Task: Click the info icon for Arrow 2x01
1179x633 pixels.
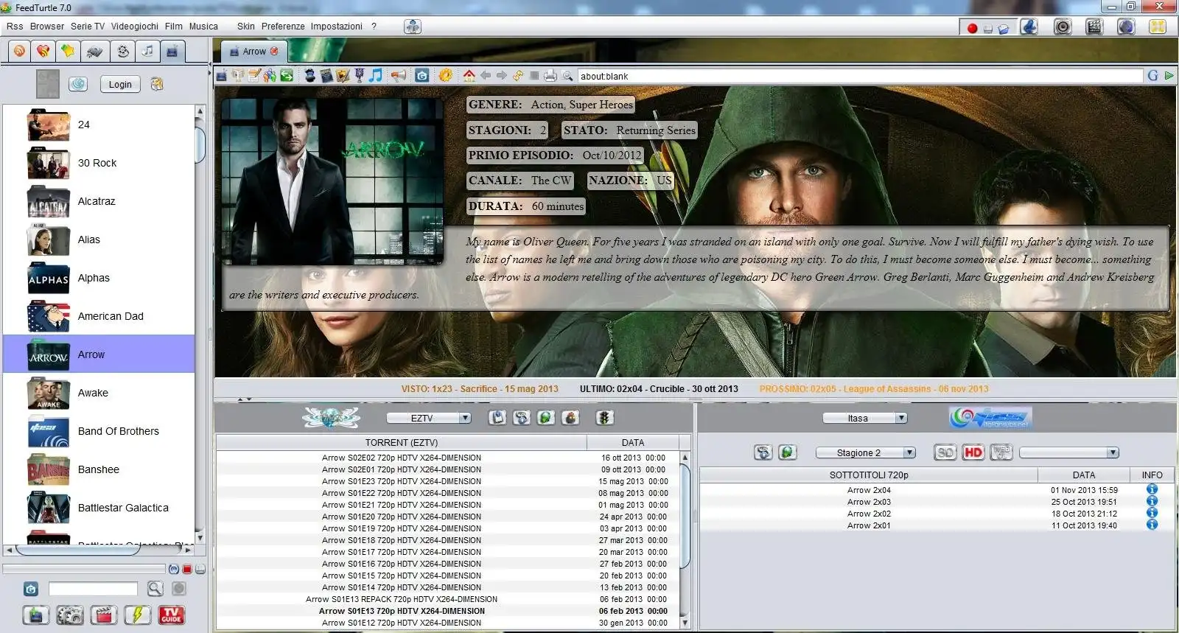Action: coord(1152,525)
